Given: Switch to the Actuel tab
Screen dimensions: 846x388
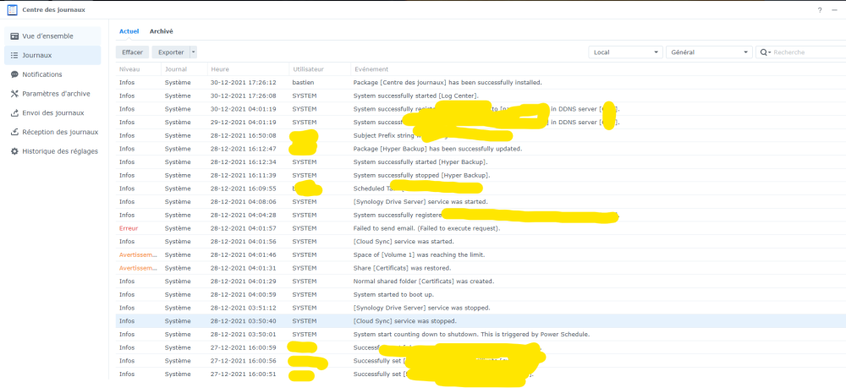Looking at the screenshot, I should tap(129, 31).
